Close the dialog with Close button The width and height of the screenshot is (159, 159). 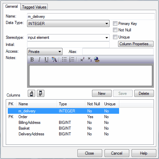tap(90, 153)
